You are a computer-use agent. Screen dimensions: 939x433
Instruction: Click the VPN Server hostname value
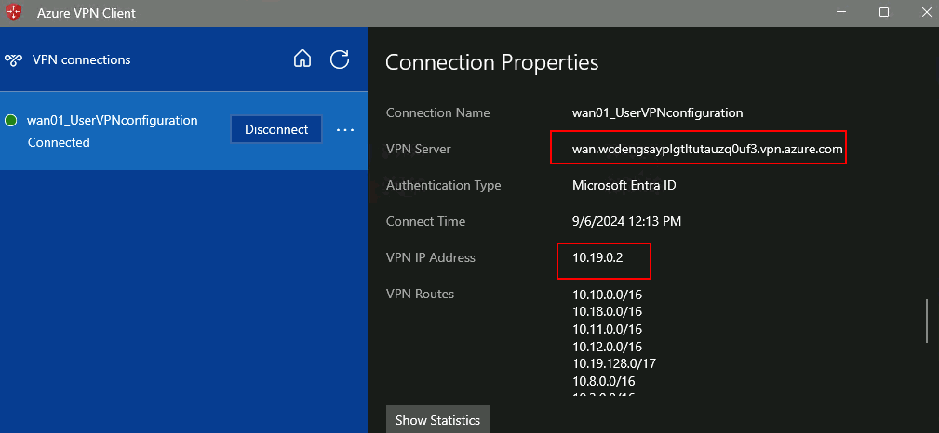[x=707, y=149]
